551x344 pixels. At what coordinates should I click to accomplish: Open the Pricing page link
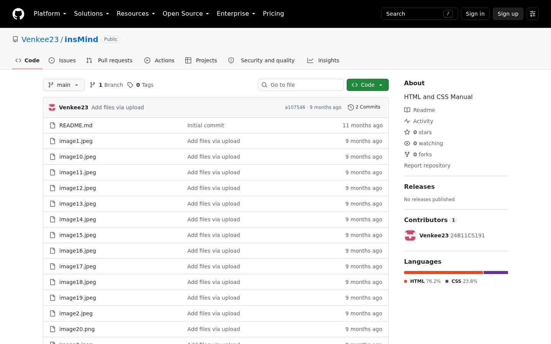273,14
